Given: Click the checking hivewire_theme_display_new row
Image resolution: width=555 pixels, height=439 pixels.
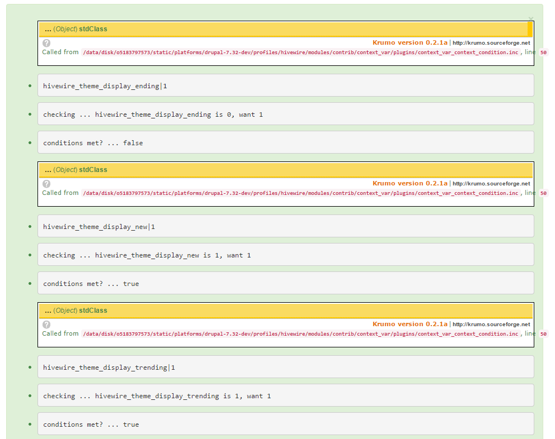Looking at the screenshot, I should point(145,255).
